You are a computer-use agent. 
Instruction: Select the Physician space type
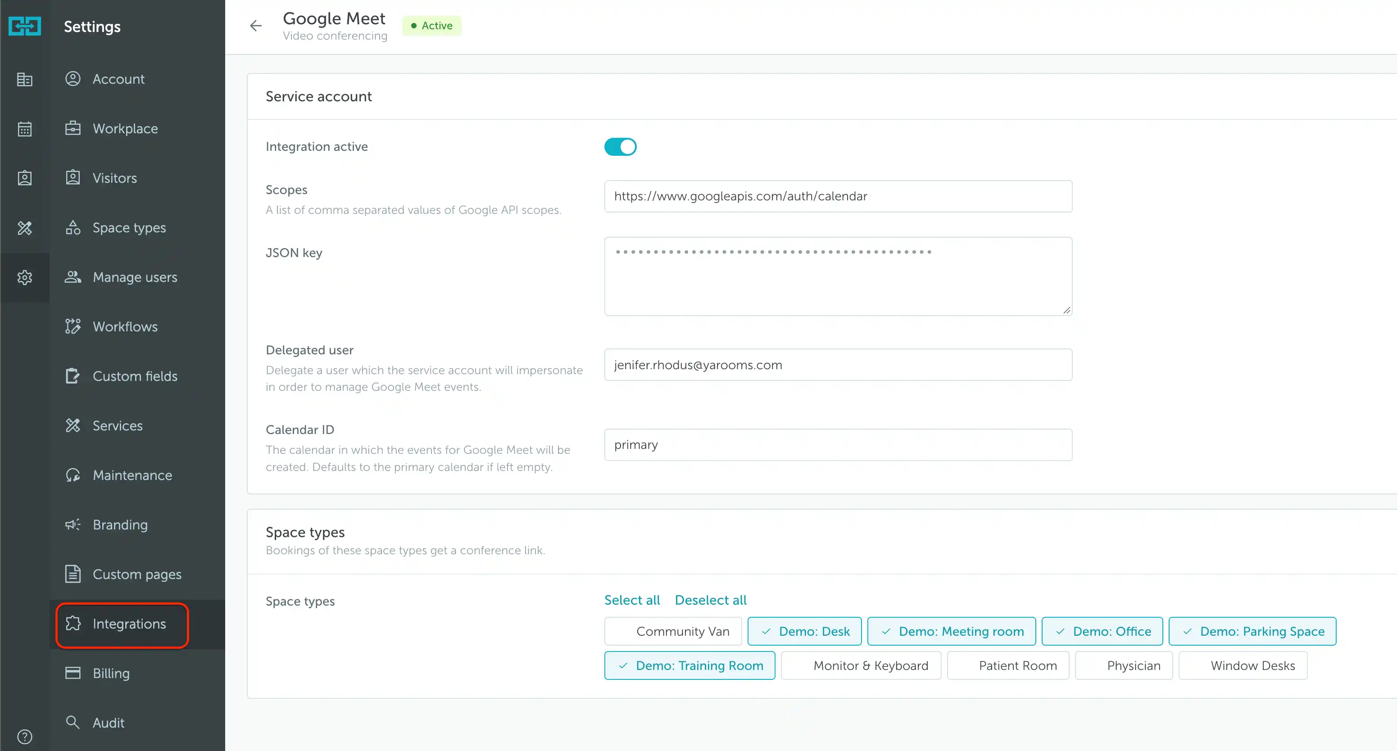pyautogui.click(x=1124, y=665)
